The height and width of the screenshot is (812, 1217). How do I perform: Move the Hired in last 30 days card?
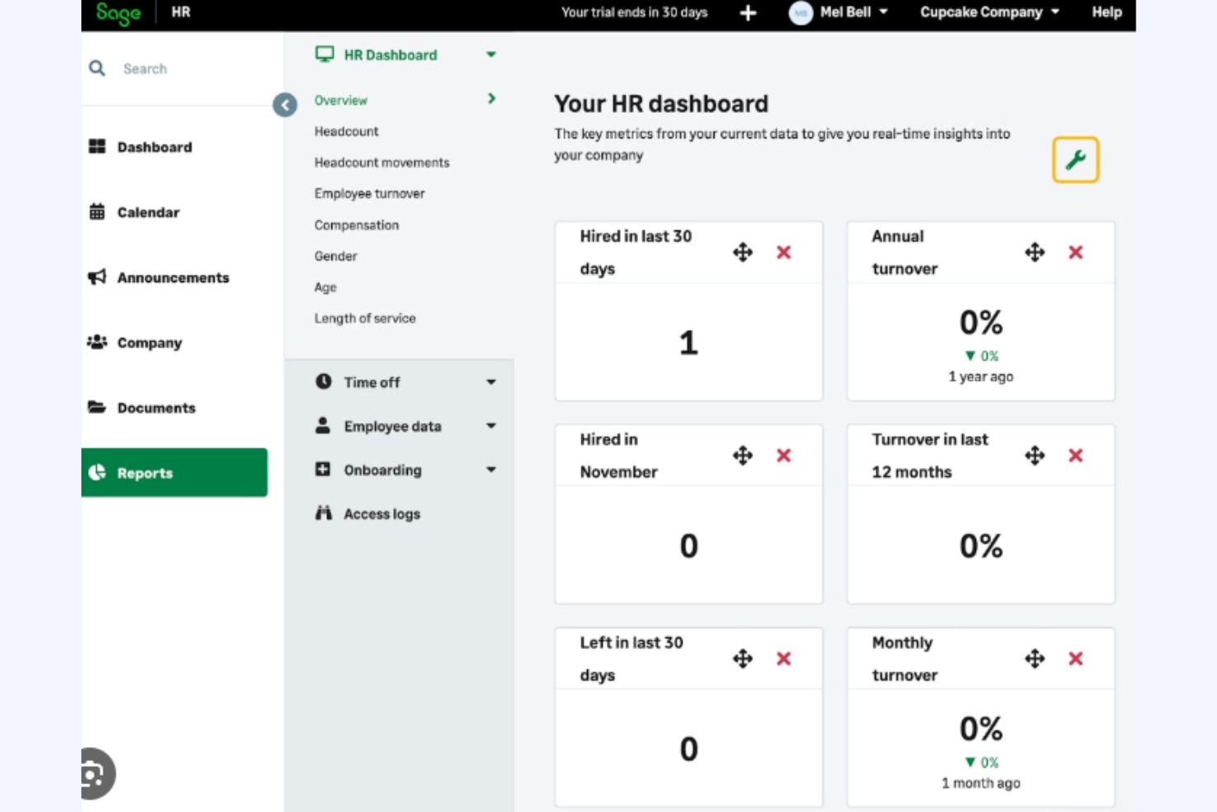(x=743, y=252)
